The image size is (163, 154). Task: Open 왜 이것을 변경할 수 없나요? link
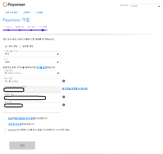(75, 88)
